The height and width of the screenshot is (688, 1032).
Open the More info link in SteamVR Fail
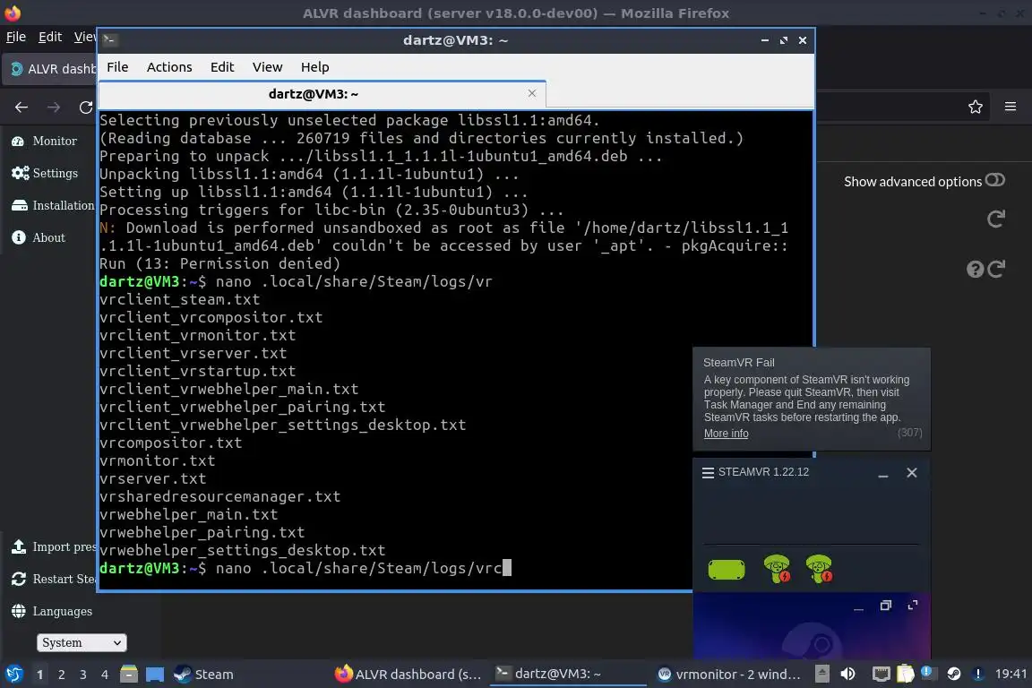tap(726, 434)
